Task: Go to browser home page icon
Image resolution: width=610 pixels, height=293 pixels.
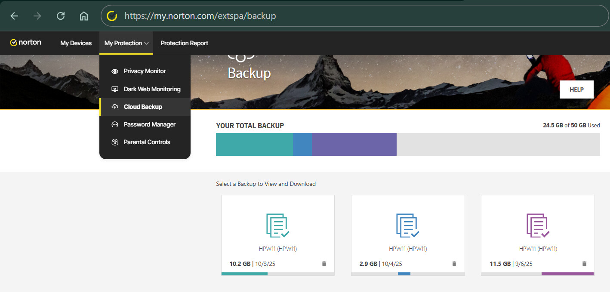Action: coord(84,16)
